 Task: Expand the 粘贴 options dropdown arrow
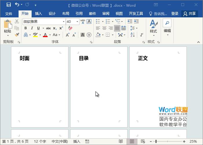click(x=8, y=35)
